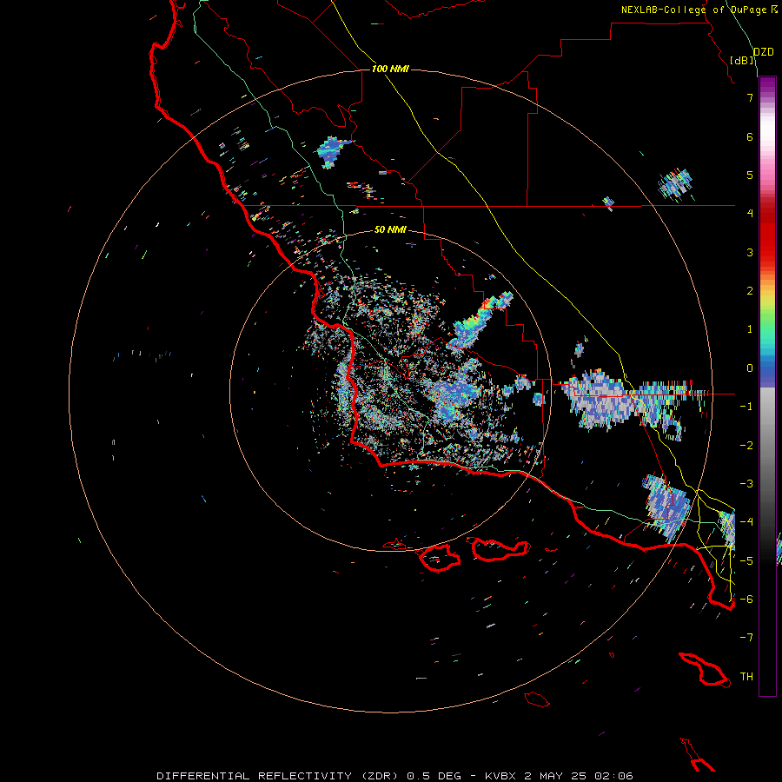
Task: Click the '2' value on the color scale
Action: click(750, 291)
